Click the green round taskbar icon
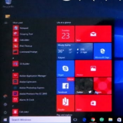Image resolution: width=123 pixels, height=123 pixels. (102, 120)
